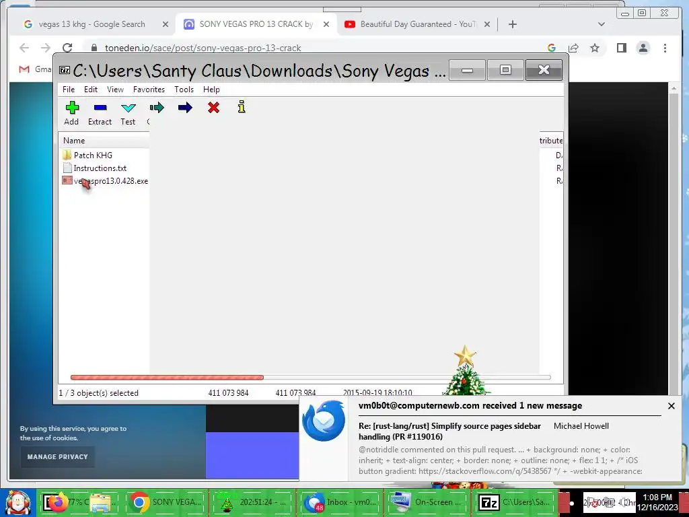The image size is (689, 517).
Task: Click the Gmail bookmark
Action: 35,69
